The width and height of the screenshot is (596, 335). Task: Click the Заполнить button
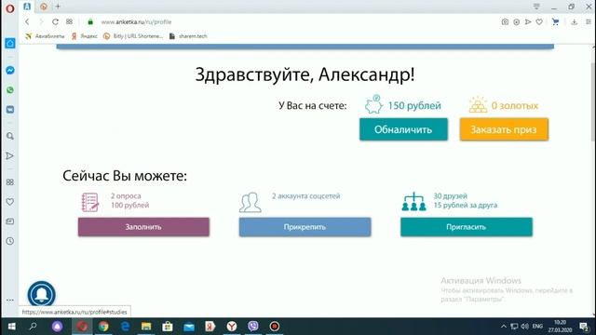(143, 227)
